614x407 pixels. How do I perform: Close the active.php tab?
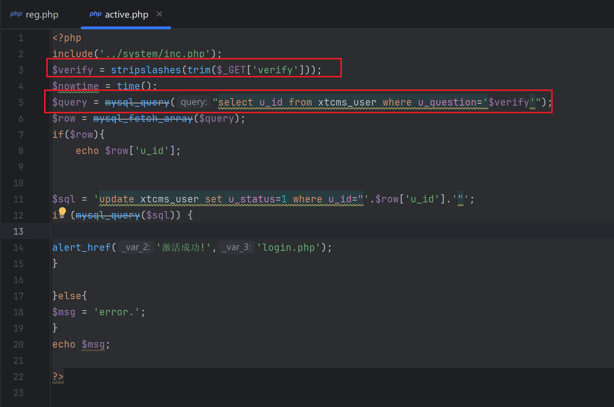159,14
